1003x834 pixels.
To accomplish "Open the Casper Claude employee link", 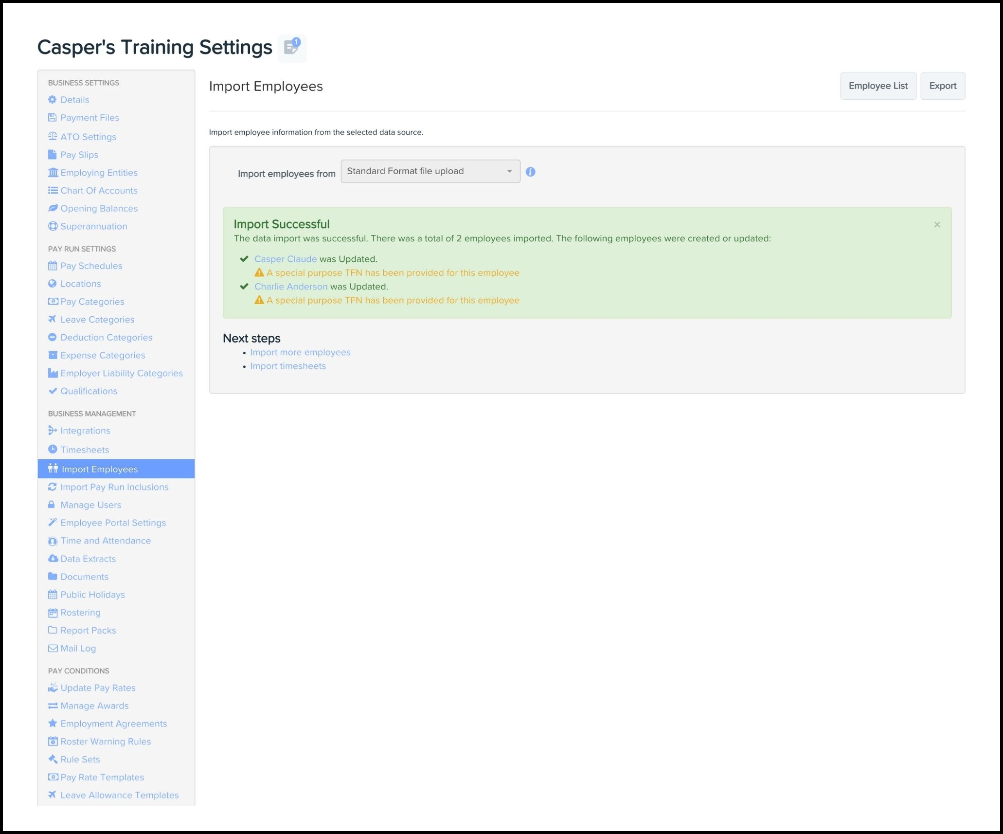I will pyautogui.click(x=285, y=259).
